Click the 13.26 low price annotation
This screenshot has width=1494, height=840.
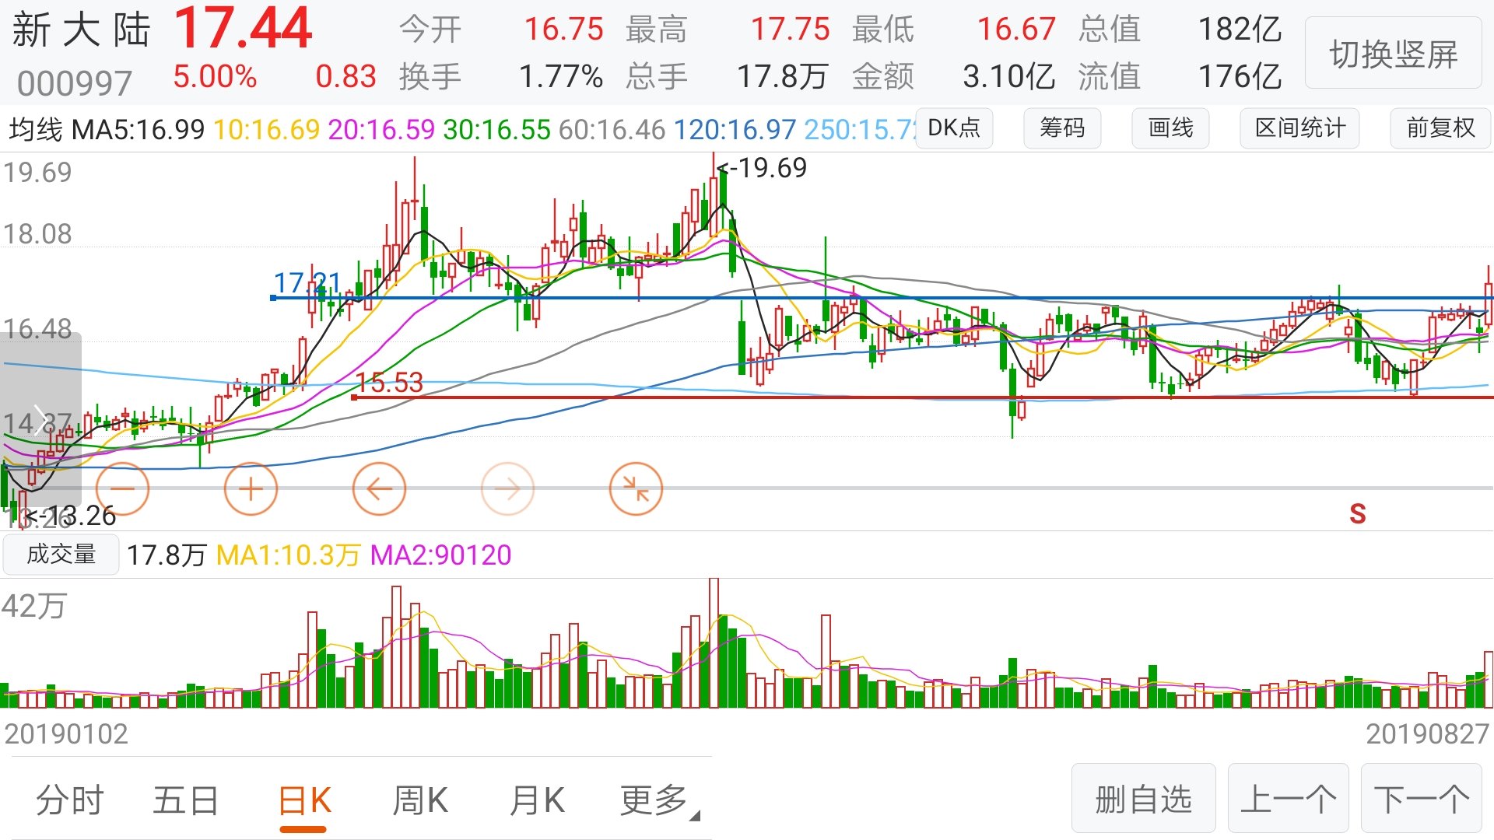[x=71, y=515]
